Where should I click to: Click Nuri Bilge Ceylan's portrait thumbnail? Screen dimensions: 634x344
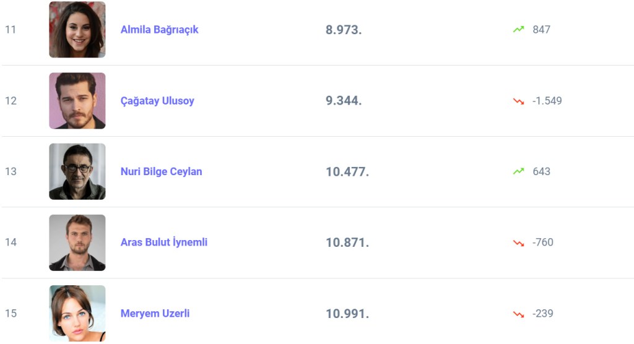tap(77, 171)
